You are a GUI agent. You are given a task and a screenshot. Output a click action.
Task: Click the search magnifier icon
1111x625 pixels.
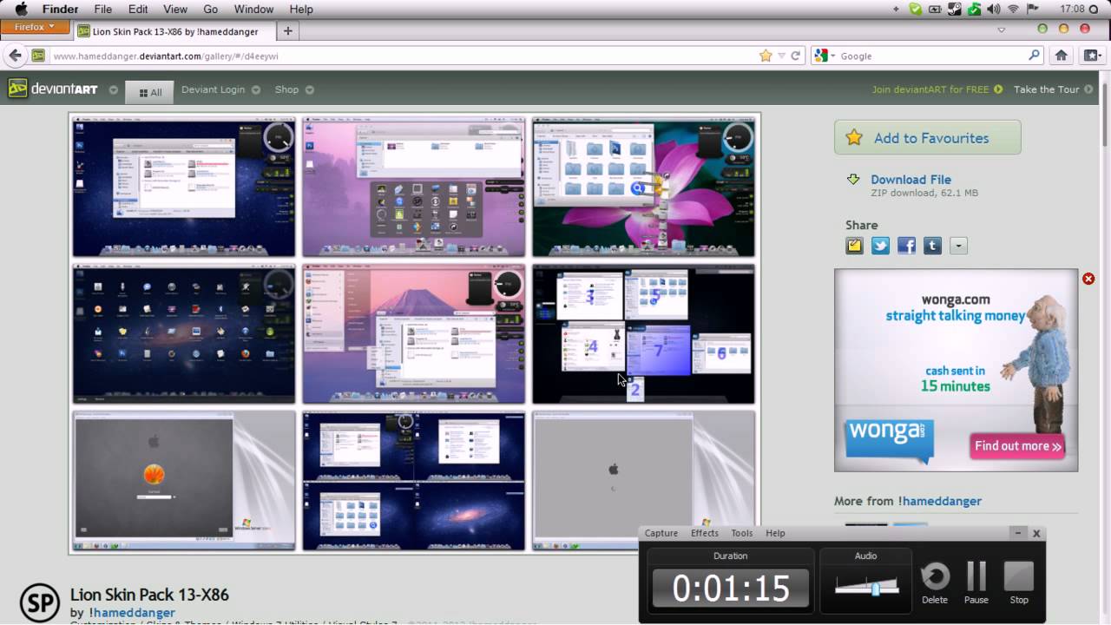1034,56
